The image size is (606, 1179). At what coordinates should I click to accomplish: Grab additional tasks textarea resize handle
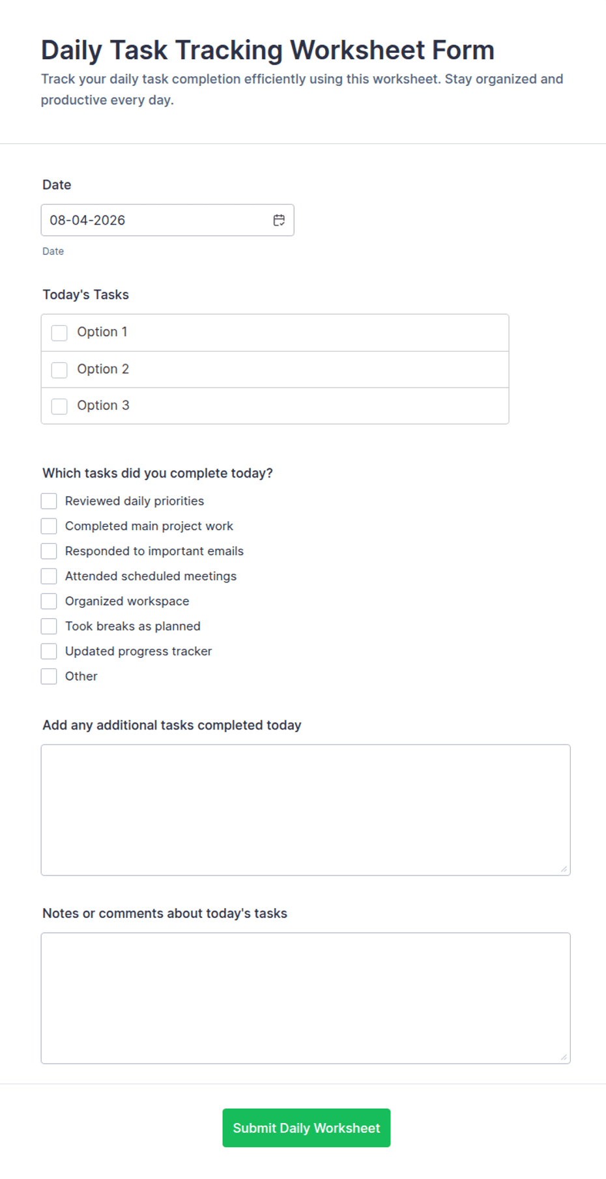564,868
